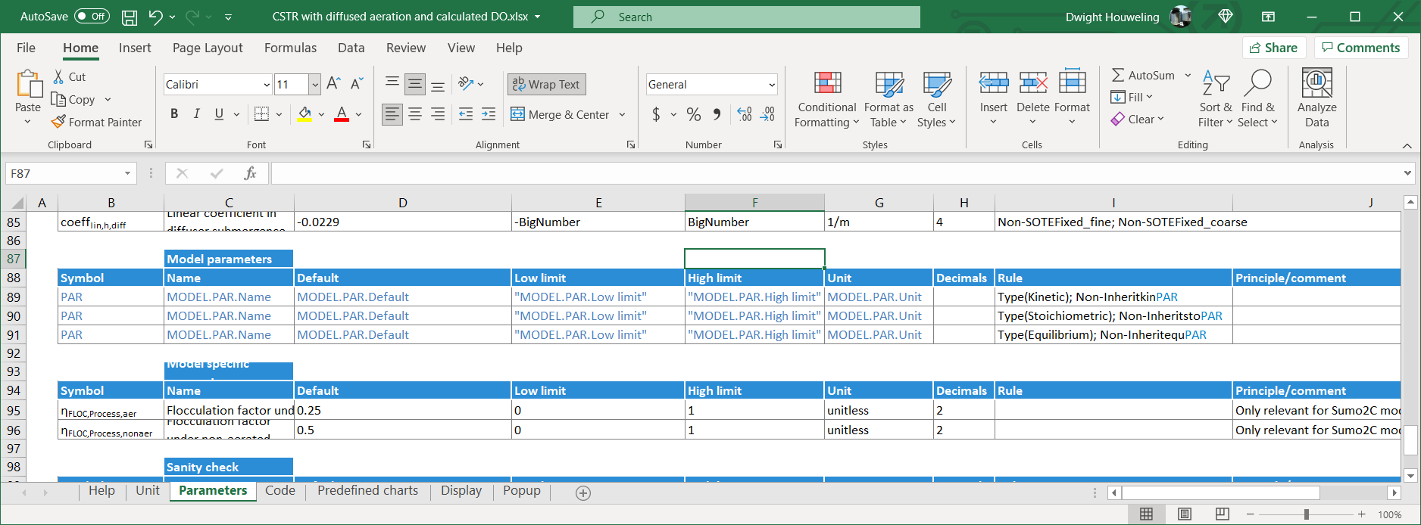
Task: Switch to the Code sheet tab
Action: (x=280, y=490)
